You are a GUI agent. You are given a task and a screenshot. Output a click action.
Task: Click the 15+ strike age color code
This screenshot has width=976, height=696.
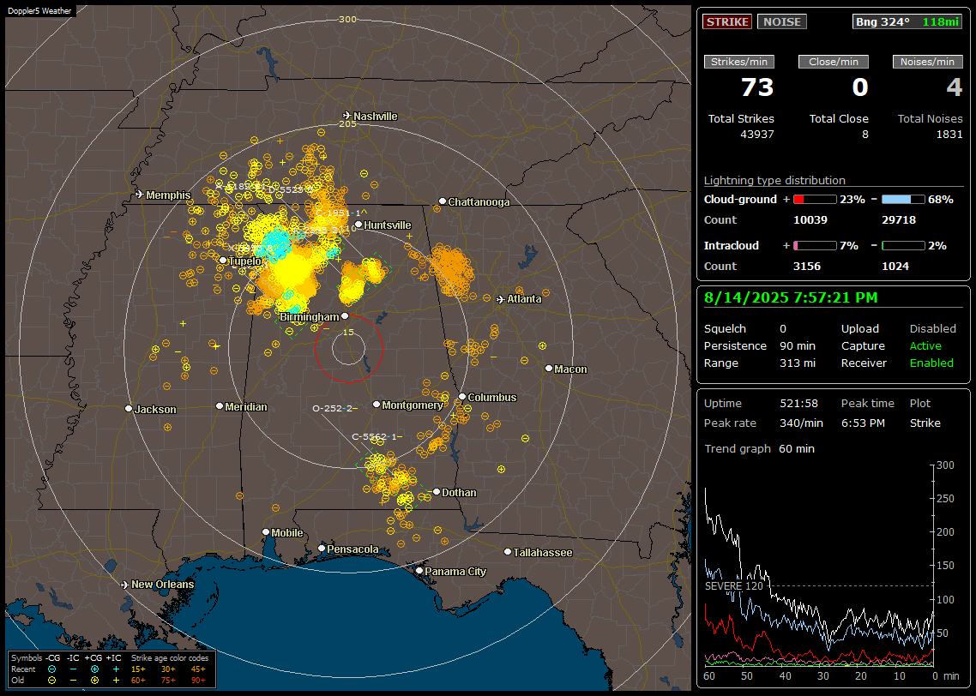[x=138, y=669]
